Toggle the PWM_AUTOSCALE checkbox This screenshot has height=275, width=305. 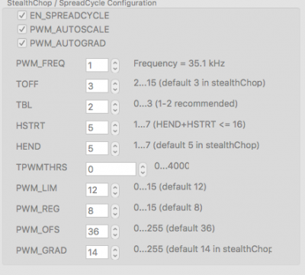coord(22,29)
